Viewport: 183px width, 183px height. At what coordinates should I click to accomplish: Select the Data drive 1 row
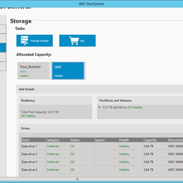[x=102, y=146]
